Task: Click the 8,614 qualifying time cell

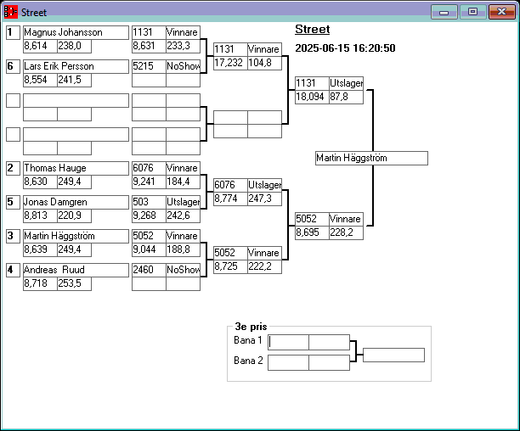Action: [40, 46]
